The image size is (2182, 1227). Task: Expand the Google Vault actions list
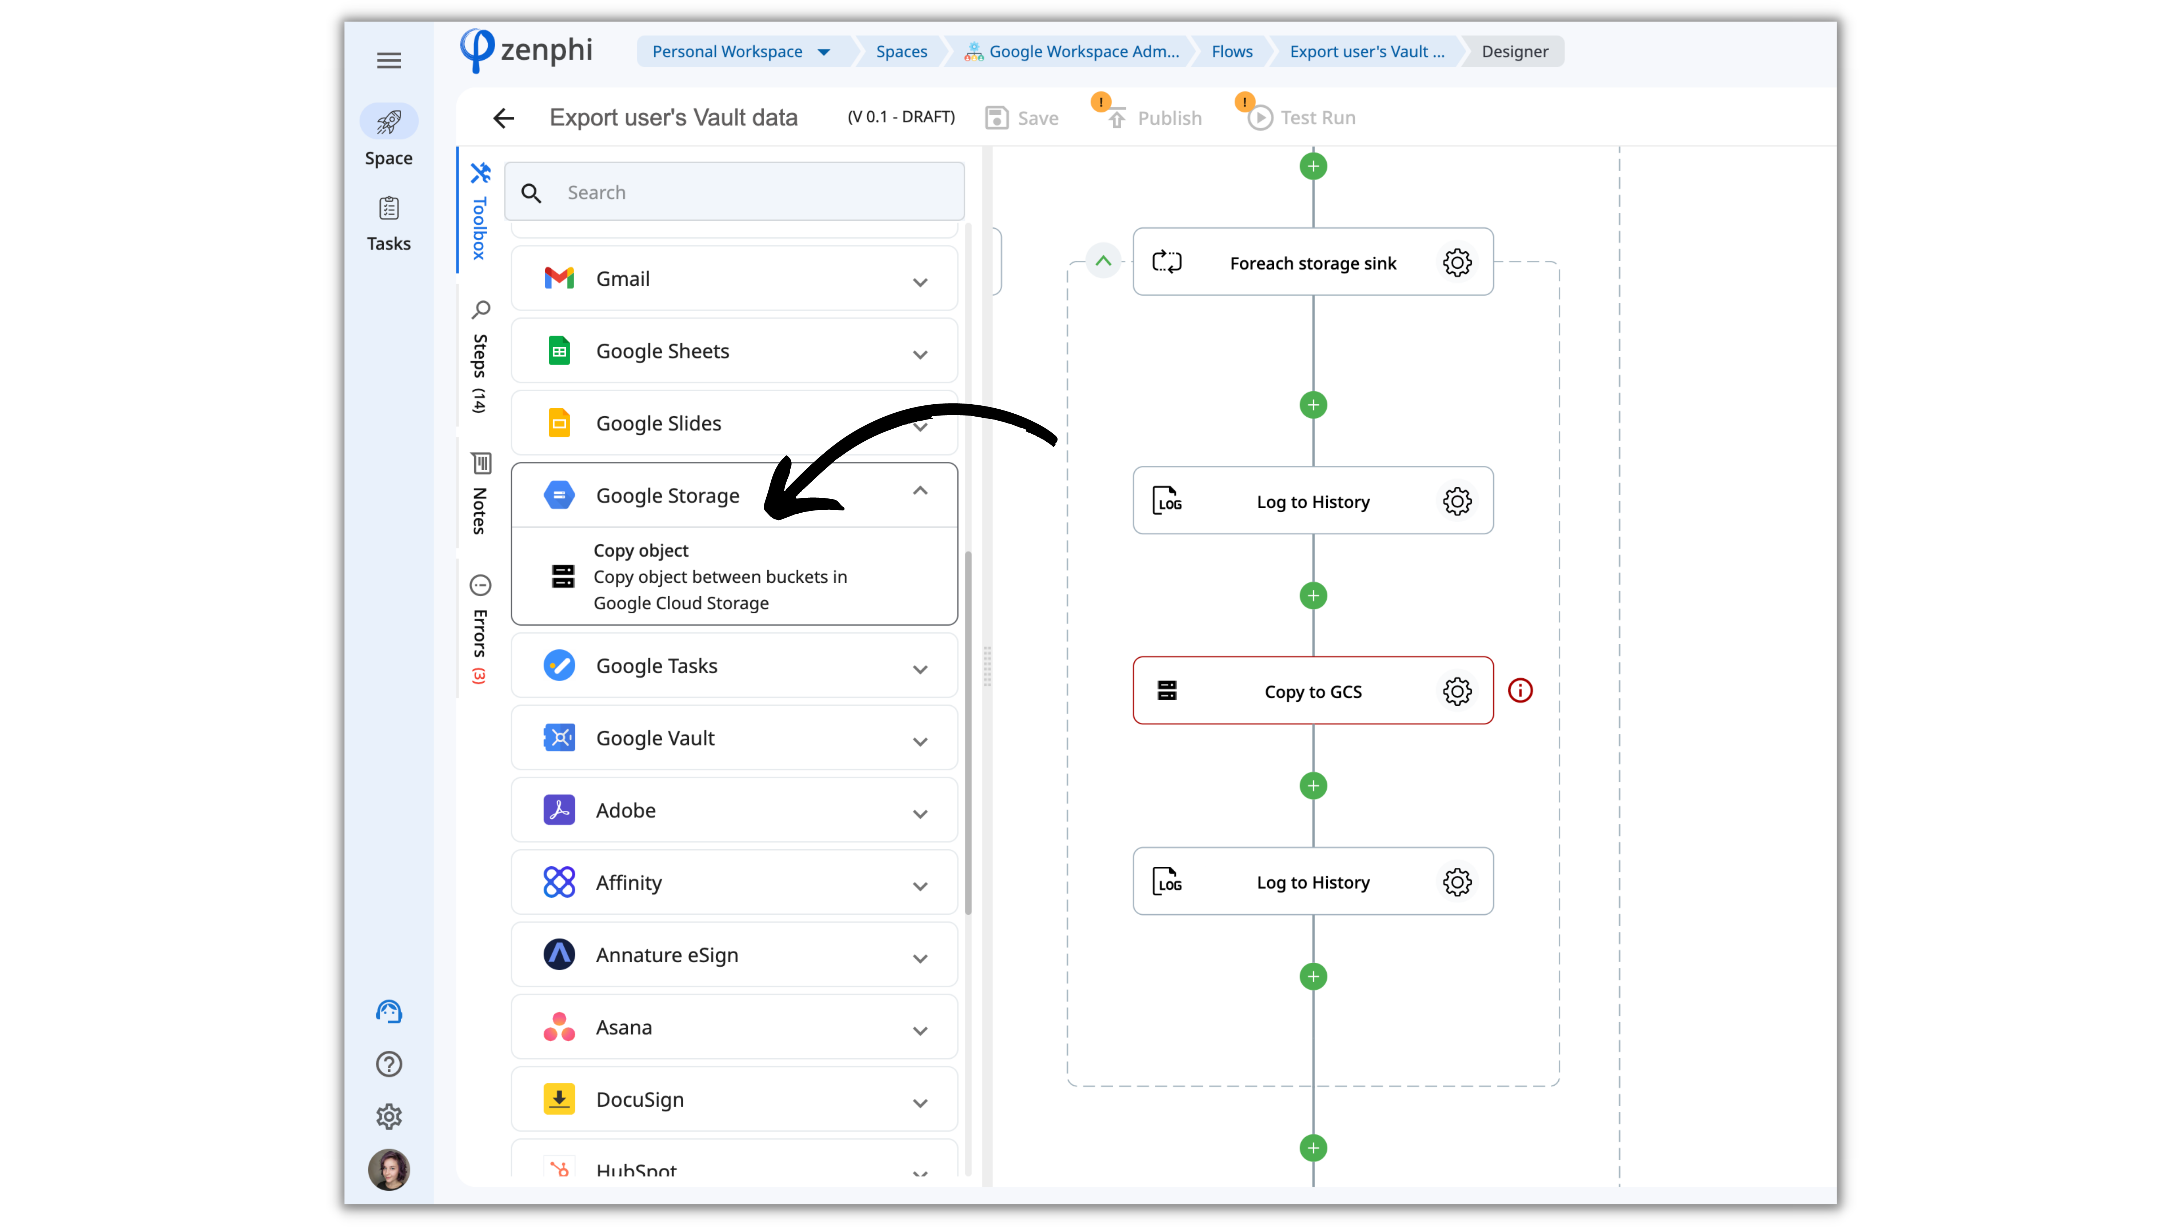(920, 742)
